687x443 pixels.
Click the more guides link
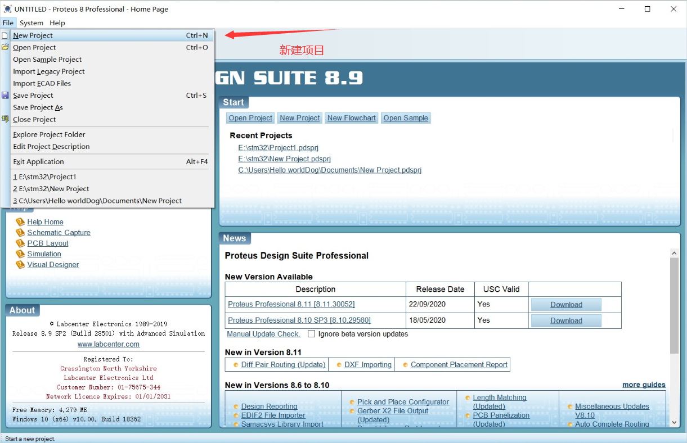(x=644, y=385)
